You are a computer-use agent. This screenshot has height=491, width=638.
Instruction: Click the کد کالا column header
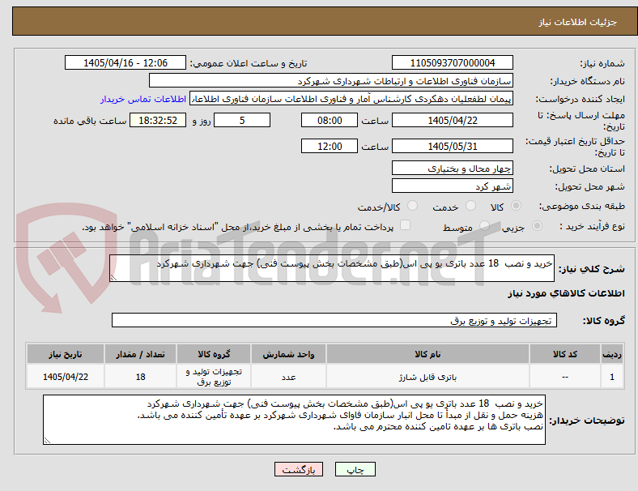565,354
